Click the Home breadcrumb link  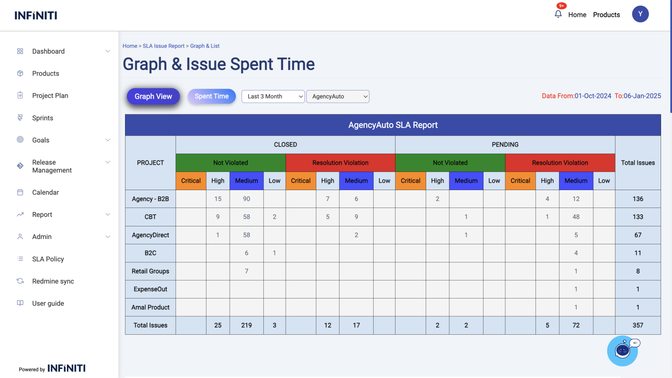(130, 46)
